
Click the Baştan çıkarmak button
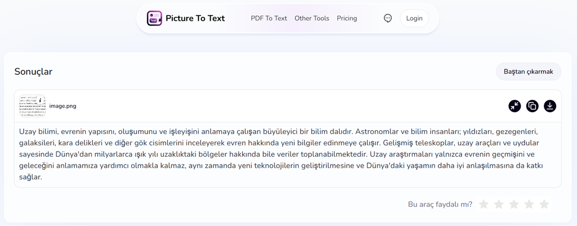pos(529,72)
